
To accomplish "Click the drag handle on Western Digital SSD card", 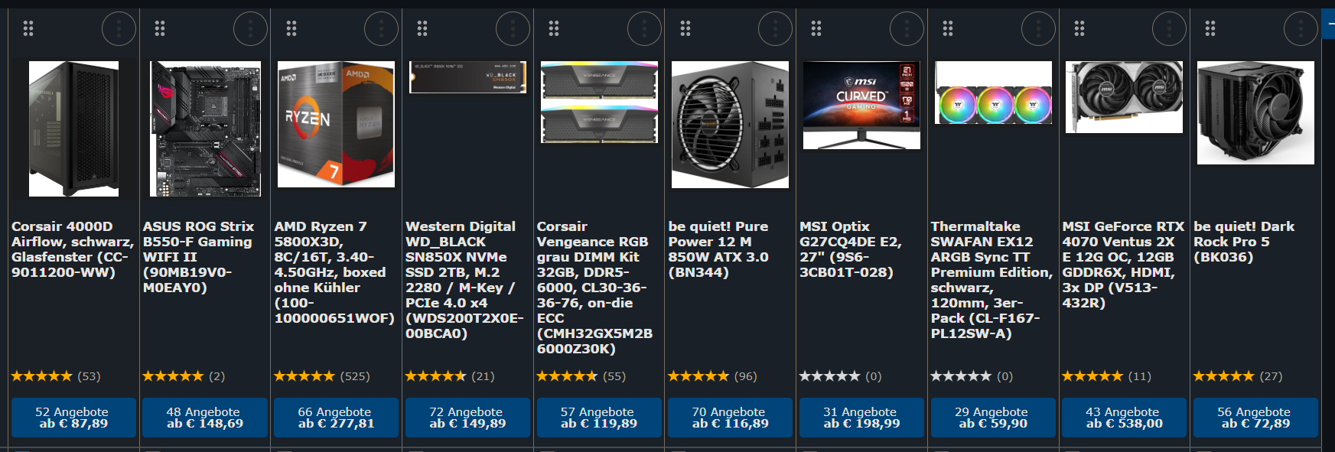I will coord(422,29).
